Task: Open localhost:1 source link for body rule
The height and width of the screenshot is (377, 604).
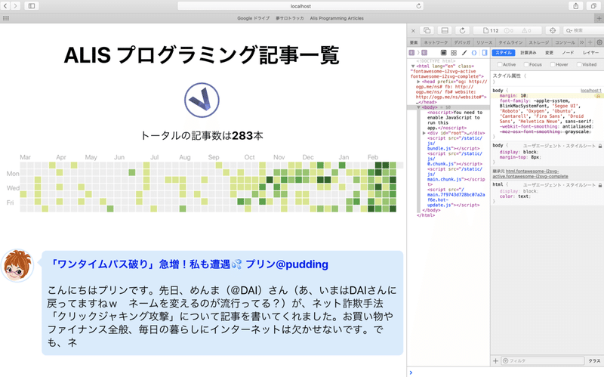Action: [591, 91]
